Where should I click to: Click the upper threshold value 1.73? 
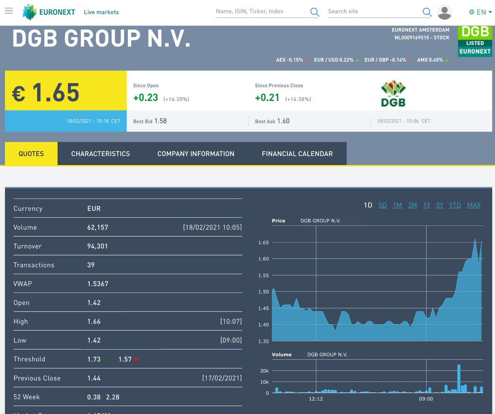[x=94, y=359]
